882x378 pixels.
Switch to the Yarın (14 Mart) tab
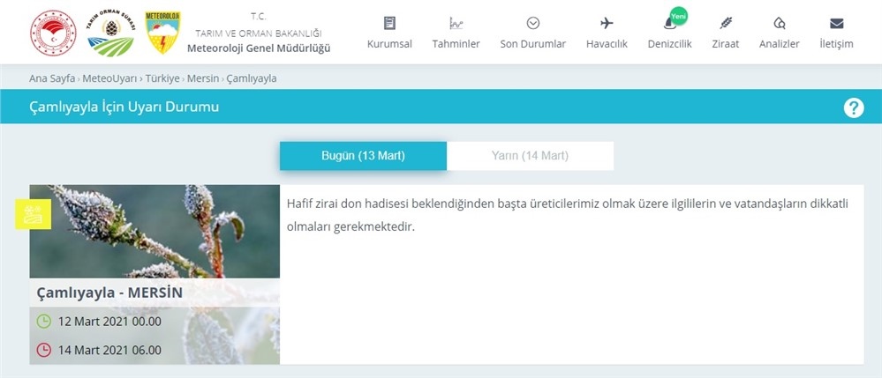coord(530,156)
